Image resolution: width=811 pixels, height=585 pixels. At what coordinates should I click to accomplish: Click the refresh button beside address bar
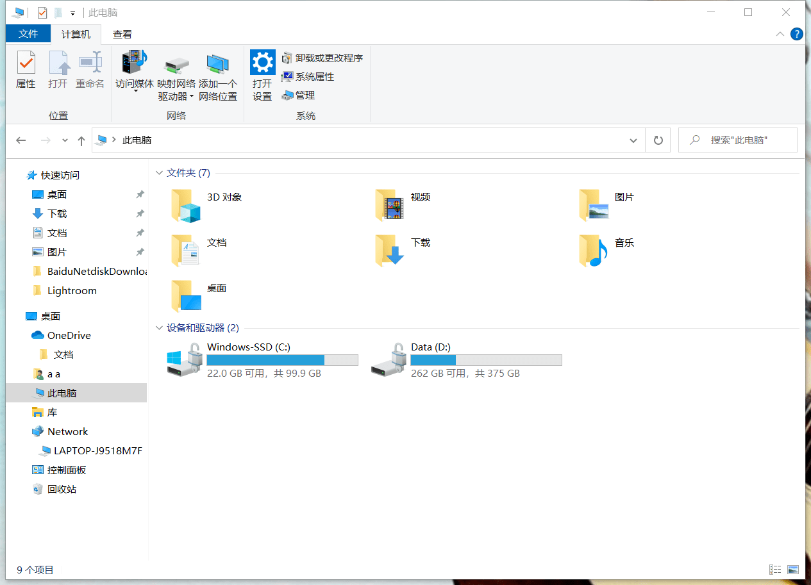(x=658, y=140)
